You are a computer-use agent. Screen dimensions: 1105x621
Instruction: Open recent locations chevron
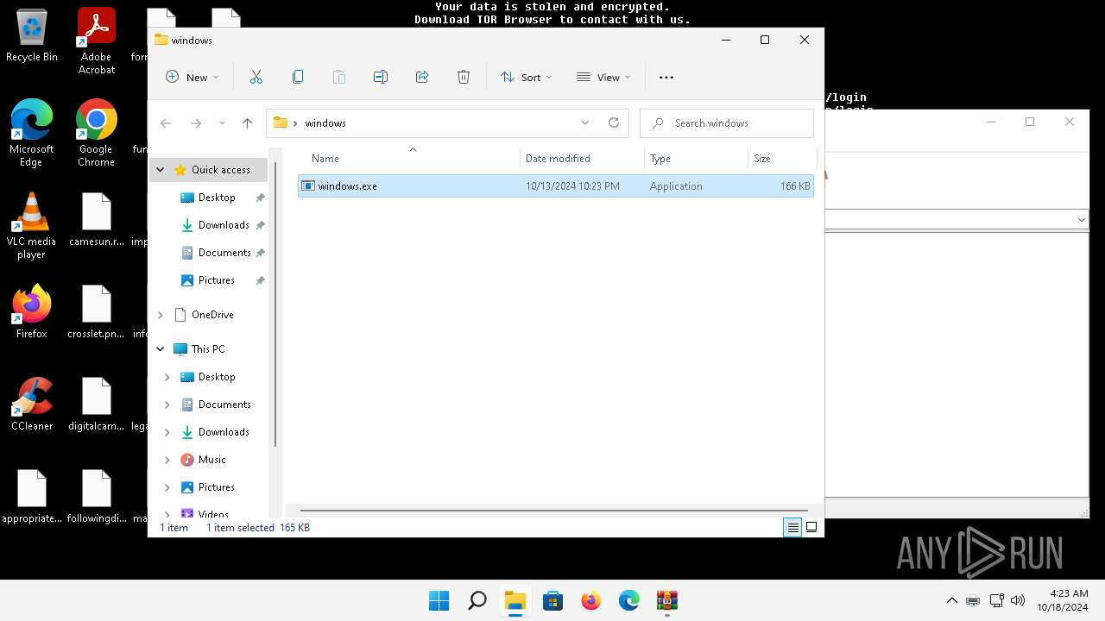[222, 123]
